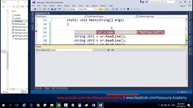Switch to the Error List tab
Image resolution: width=193 pixels, height=108 pixels.
[x=39, y=88]
